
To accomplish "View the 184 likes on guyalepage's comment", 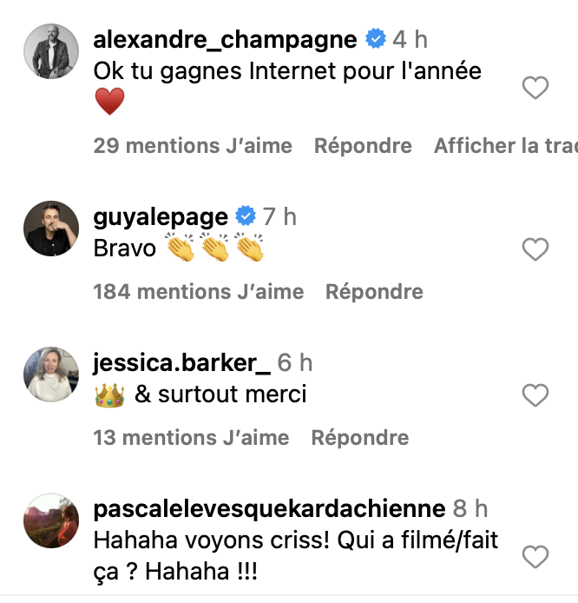I will (x=199, y=293).
